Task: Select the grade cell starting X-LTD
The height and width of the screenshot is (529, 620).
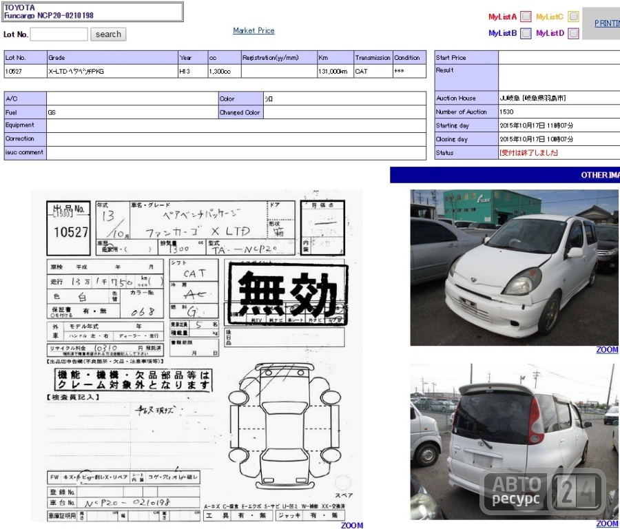Action: coord(113,71)
